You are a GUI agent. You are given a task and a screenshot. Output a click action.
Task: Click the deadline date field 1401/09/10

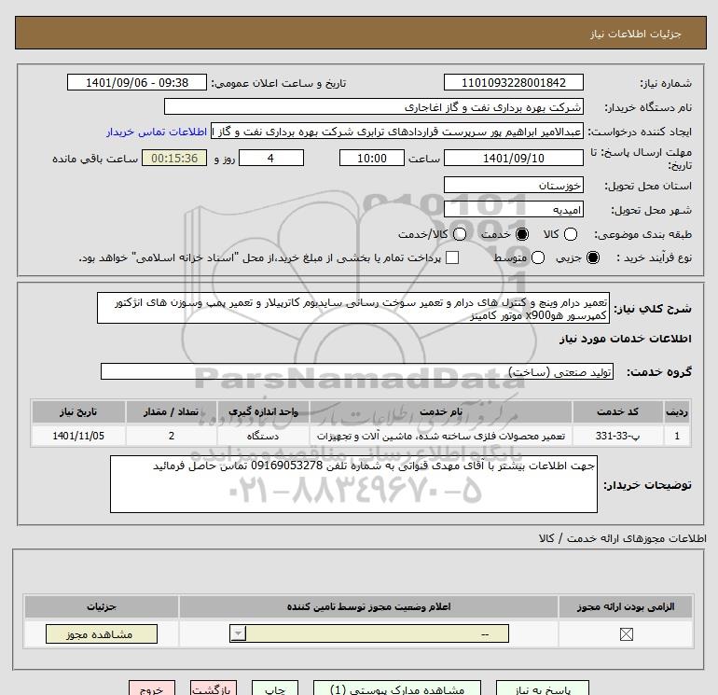[513, 158]
